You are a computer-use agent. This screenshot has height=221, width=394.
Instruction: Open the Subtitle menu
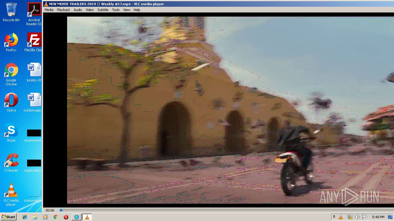point(103,10)
